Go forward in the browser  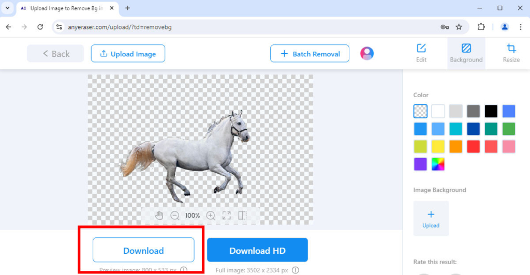point(24,27)
